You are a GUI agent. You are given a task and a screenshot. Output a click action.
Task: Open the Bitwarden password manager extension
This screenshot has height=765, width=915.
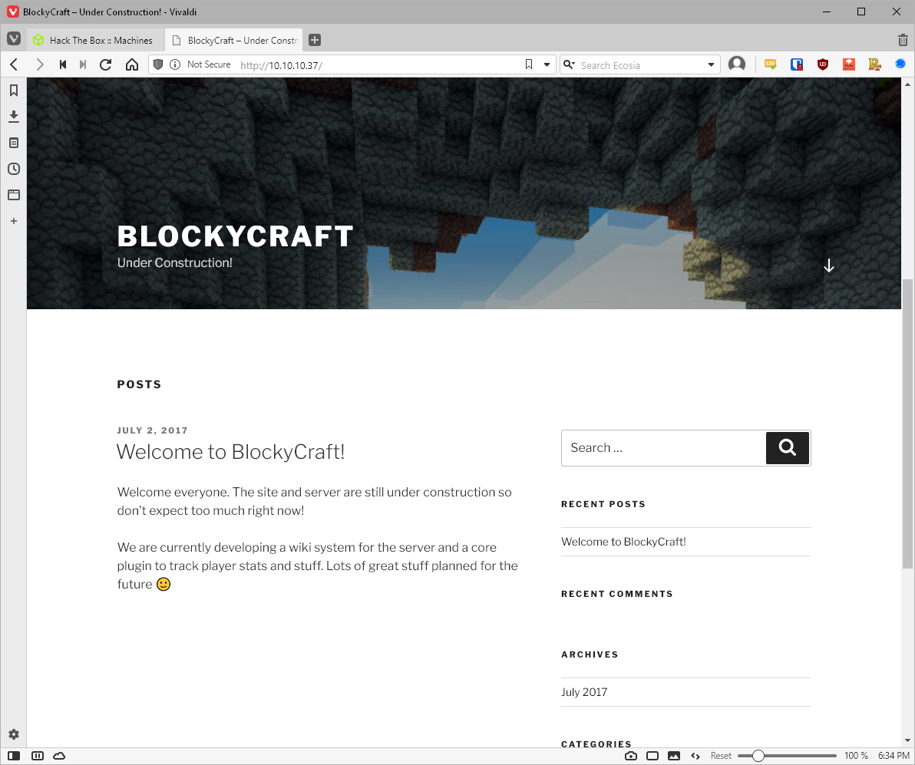[x=797, y=64]
